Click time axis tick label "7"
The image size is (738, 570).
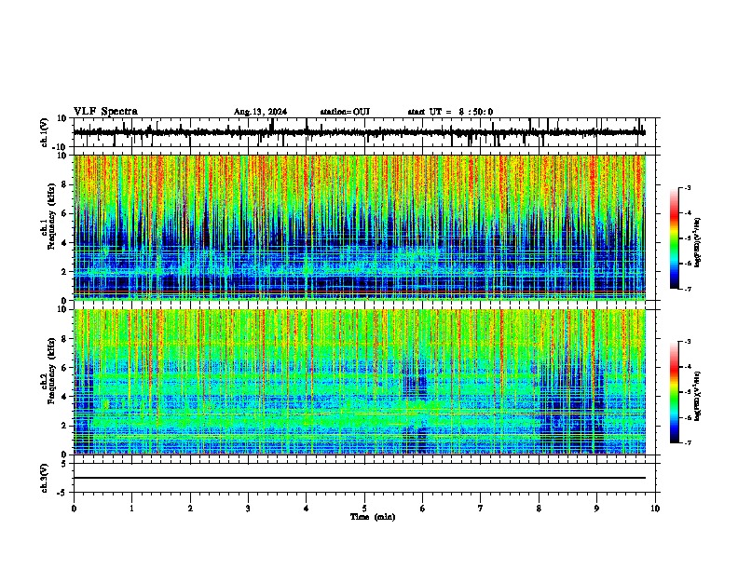coord(481,509)
